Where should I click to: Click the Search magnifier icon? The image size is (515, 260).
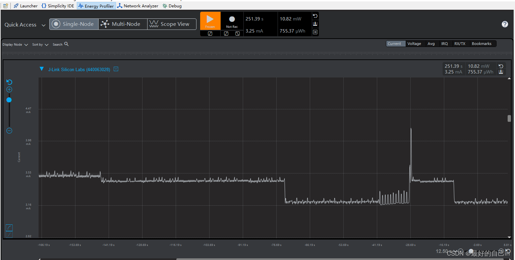tap(66, 44)
